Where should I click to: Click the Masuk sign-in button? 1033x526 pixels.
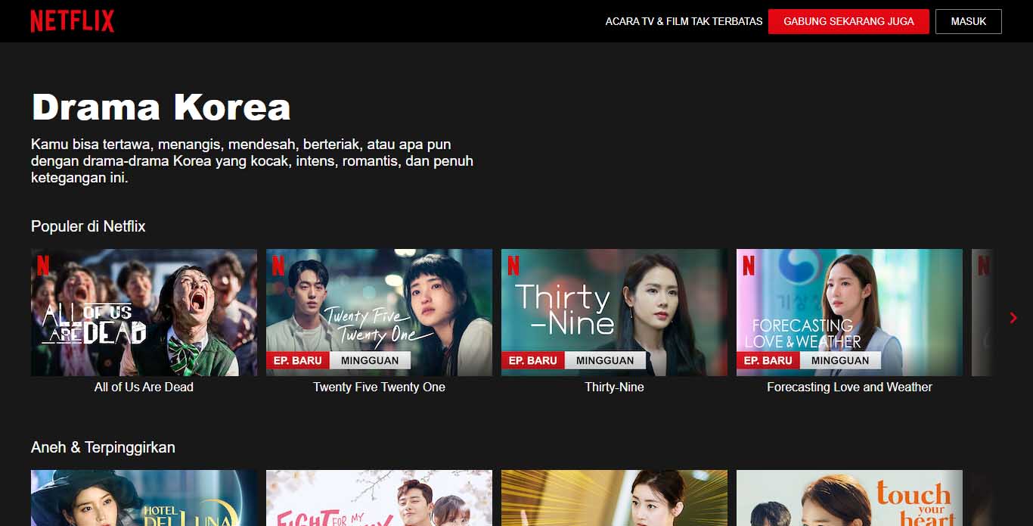(x=968, y=21)
